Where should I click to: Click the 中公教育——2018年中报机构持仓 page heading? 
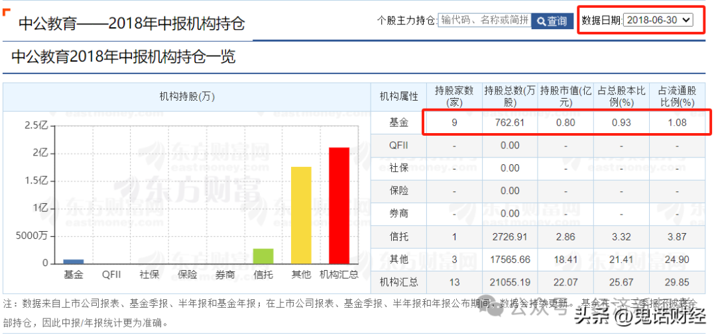coord(132,23)
